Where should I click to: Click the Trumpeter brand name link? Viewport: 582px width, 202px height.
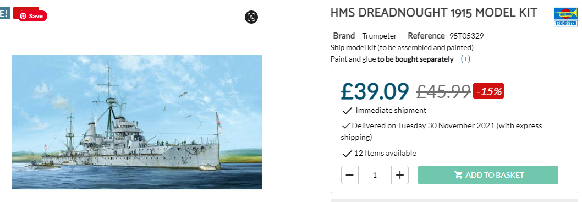(380, 36)
